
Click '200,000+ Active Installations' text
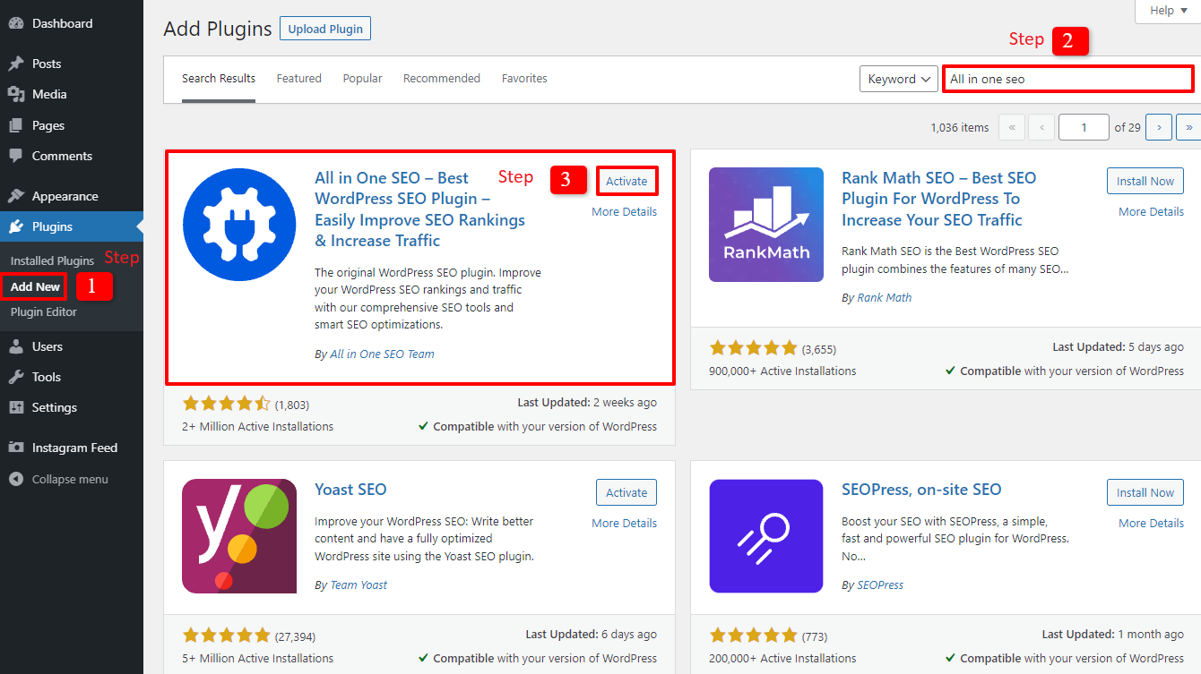(x=782, y=659)
